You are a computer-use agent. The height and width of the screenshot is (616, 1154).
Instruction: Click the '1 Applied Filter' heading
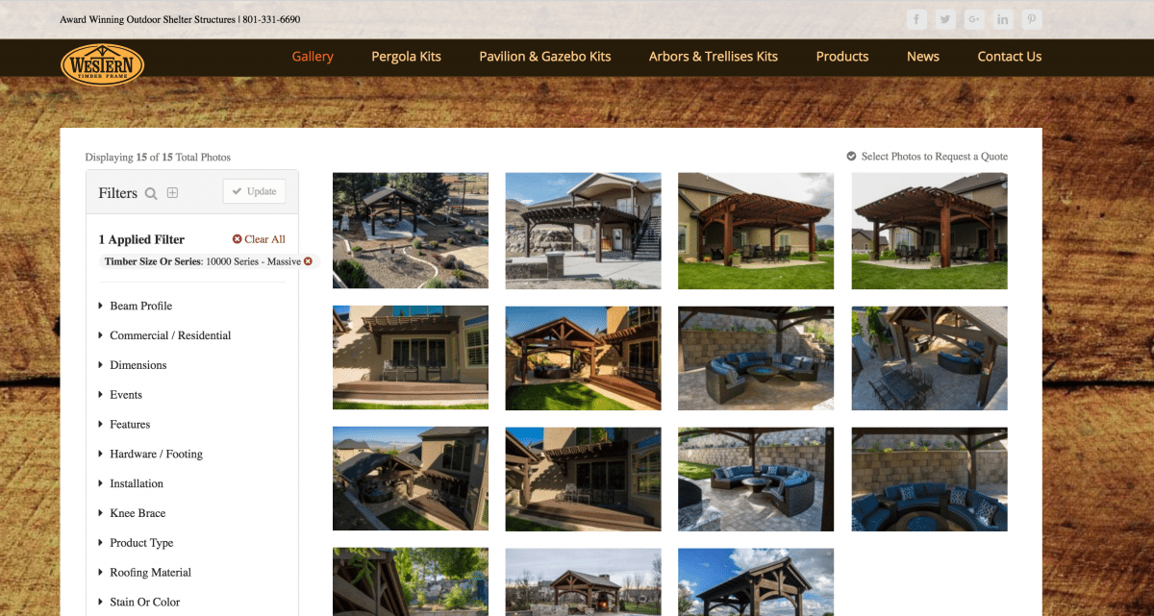click(x=141, y=239)
